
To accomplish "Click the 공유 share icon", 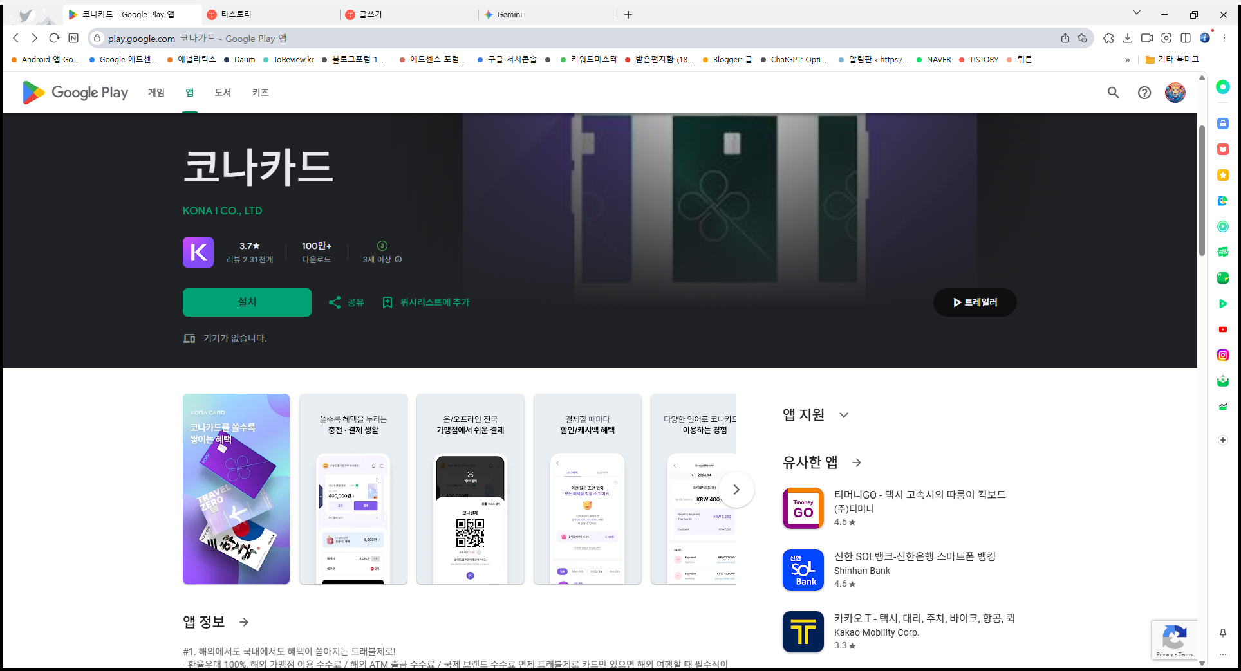I will [335, 302].
